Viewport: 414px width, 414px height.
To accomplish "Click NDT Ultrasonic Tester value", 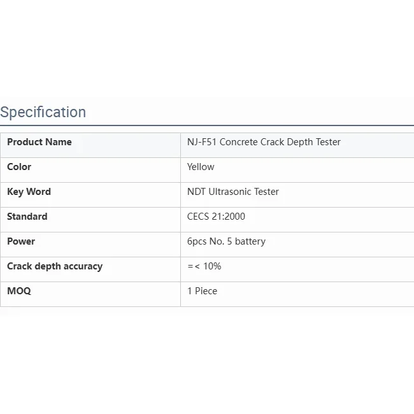I will 233,192.
